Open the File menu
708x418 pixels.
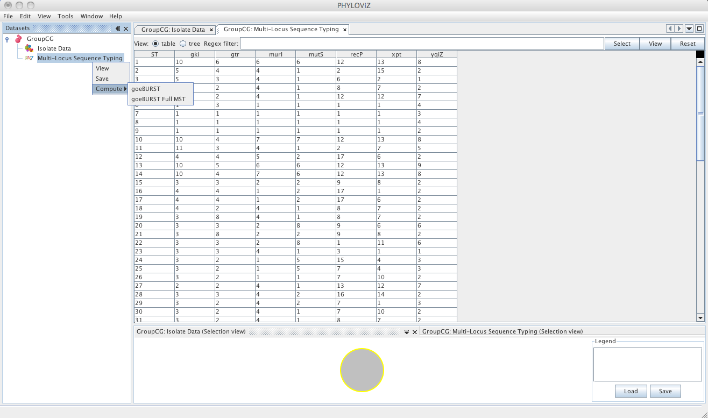click(8, 16)
